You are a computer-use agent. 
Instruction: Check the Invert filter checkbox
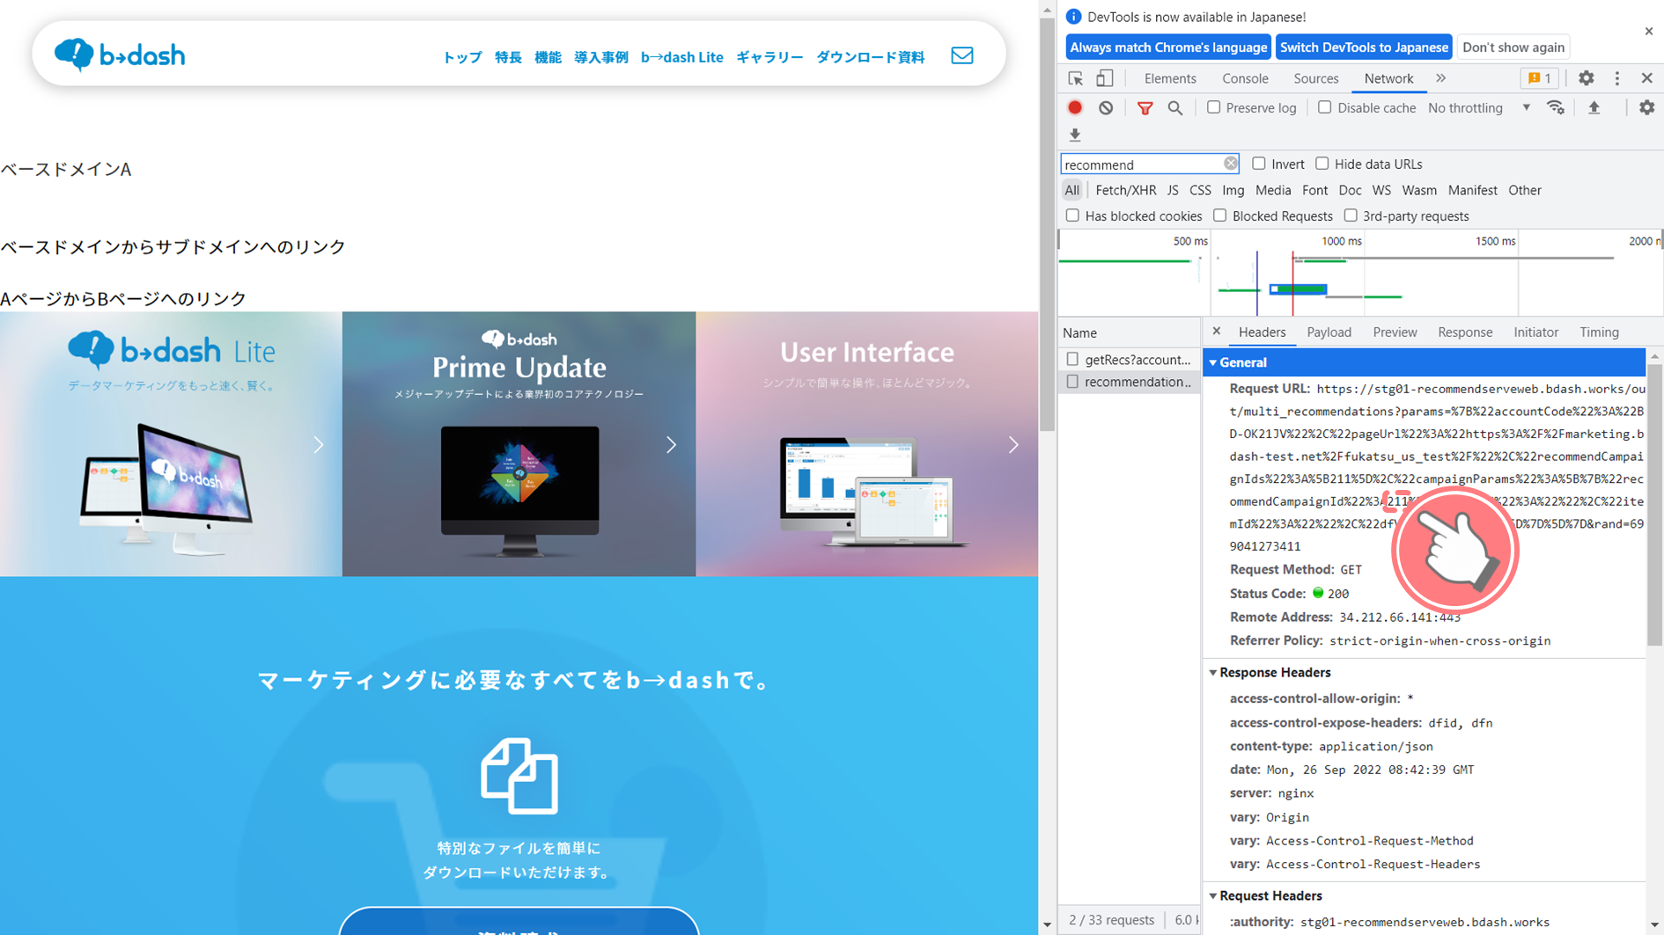[x=1259, y=164]
